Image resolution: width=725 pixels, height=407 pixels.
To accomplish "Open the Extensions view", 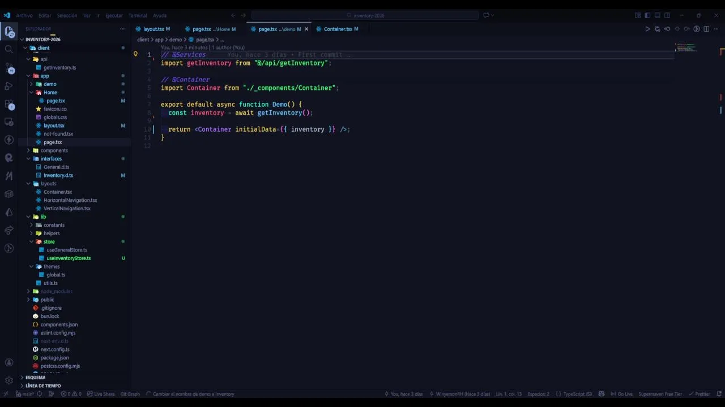I will pos(9,105).
